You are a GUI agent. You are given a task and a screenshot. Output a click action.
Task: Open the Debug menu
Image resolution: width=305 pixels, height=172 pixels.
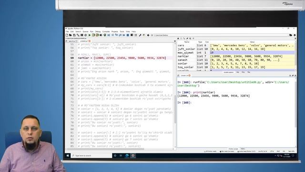(x=98, y=32)
